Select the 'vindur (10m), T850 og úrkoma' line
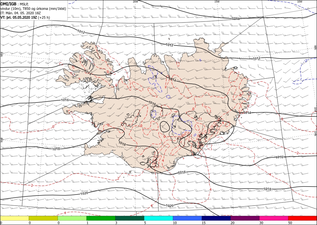The height and width of the screenshot is (225, 317). point(33,8)
